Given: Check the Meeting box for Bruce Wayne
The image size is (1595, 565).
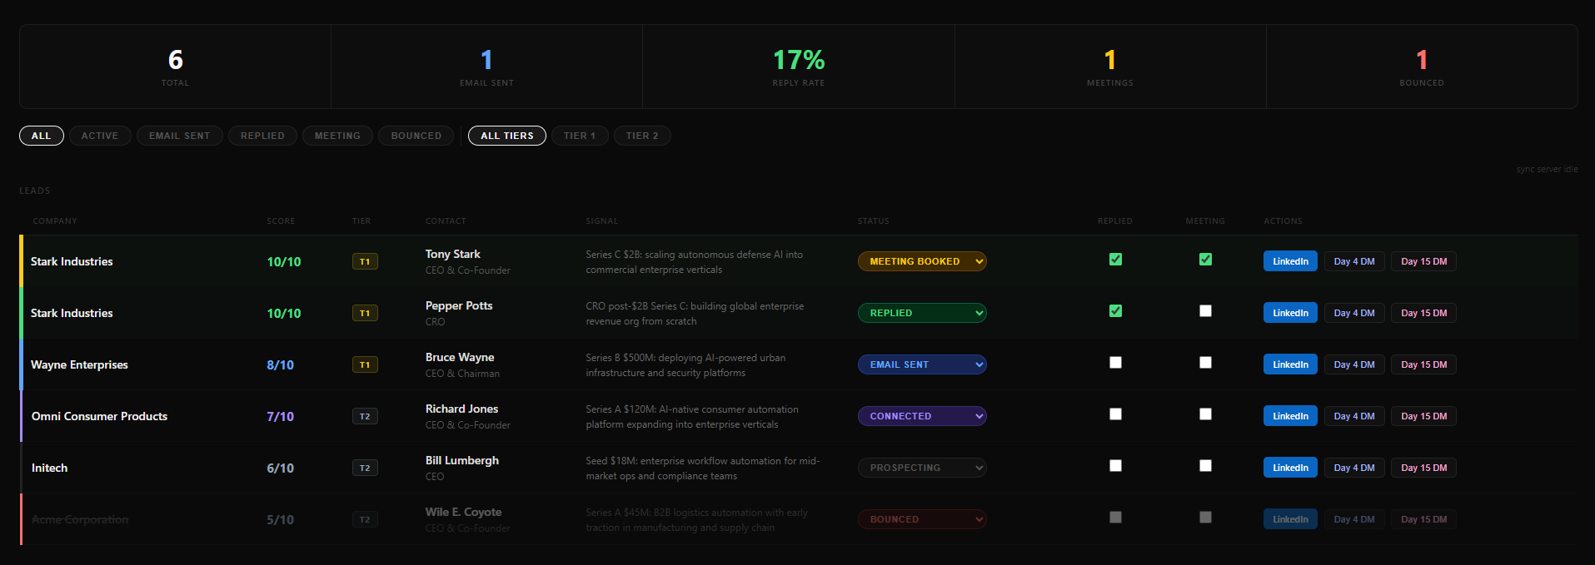Looking at the screenshot, I should click(x=1205, y=363).
